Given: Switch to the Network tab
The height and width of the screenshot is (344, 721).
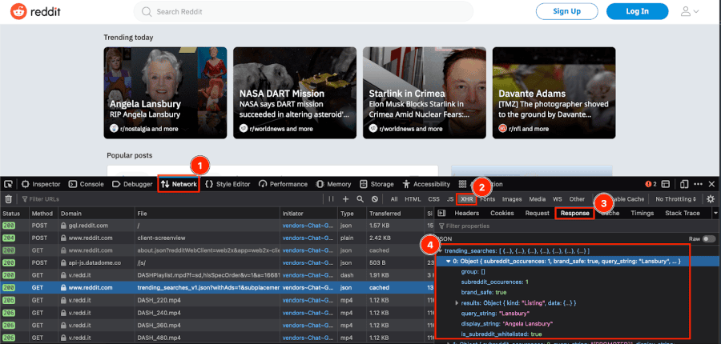Looking at the screenshot, I should (x=179, y=184).
